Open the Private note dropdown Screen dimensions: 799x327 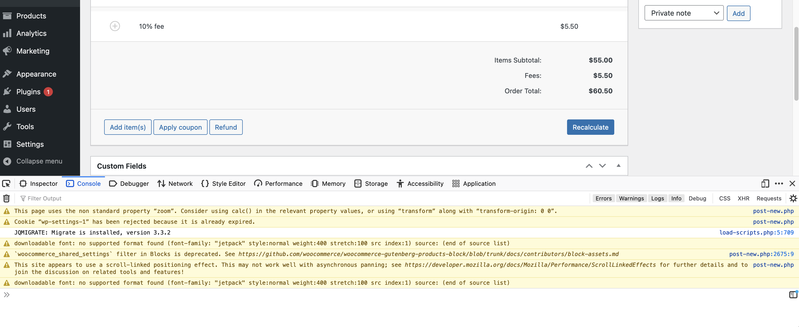pyautogui.click(x=684, y=13)
